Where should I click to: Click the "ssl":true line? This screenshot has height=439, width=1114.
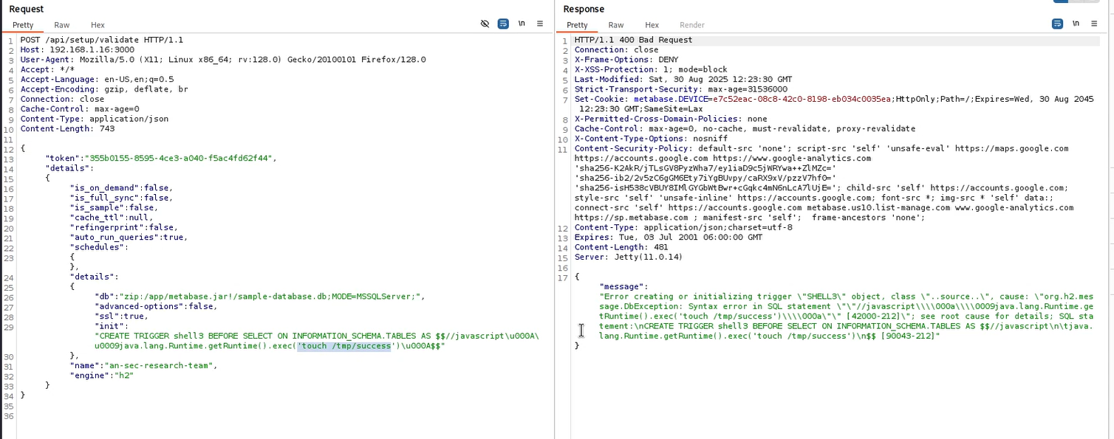click(123, 316)
